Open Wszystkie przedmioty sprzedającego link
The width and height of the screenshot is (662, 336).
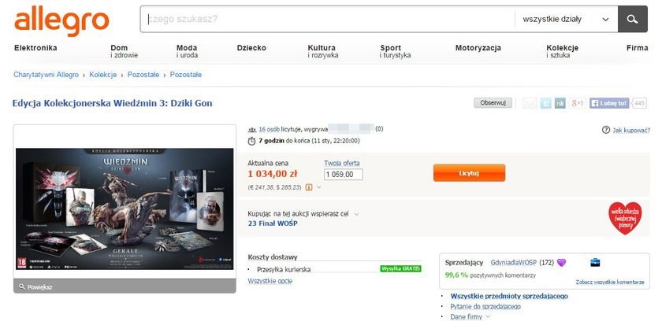click(x=509, y=297)
